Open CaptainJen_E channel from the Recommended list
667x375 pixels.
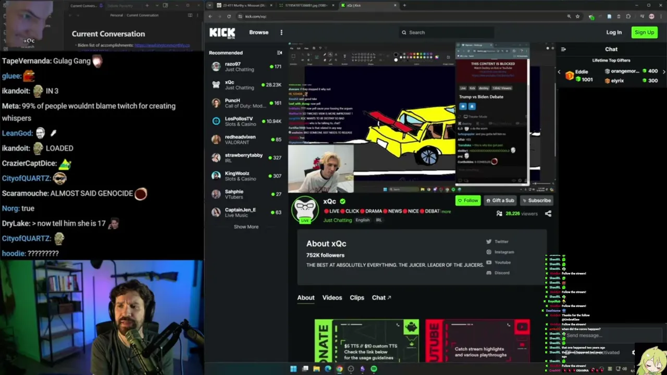(x=246, y=213)
